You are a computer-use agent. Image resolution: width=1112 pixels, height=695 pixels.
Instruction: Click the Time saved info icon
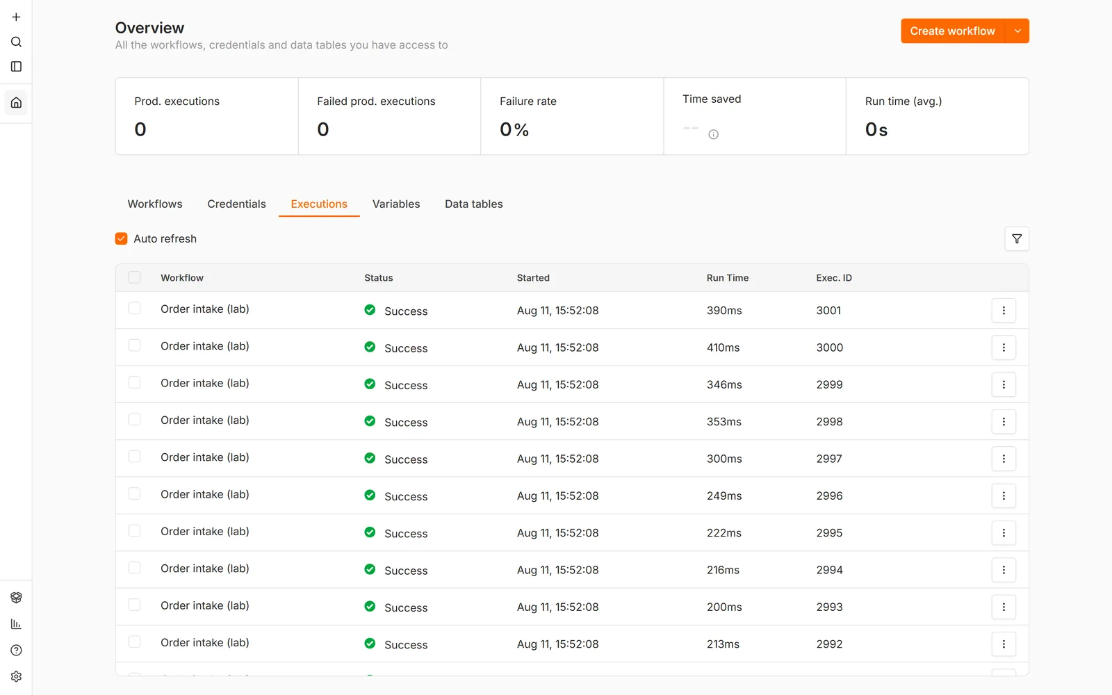(x=713, y=135)
